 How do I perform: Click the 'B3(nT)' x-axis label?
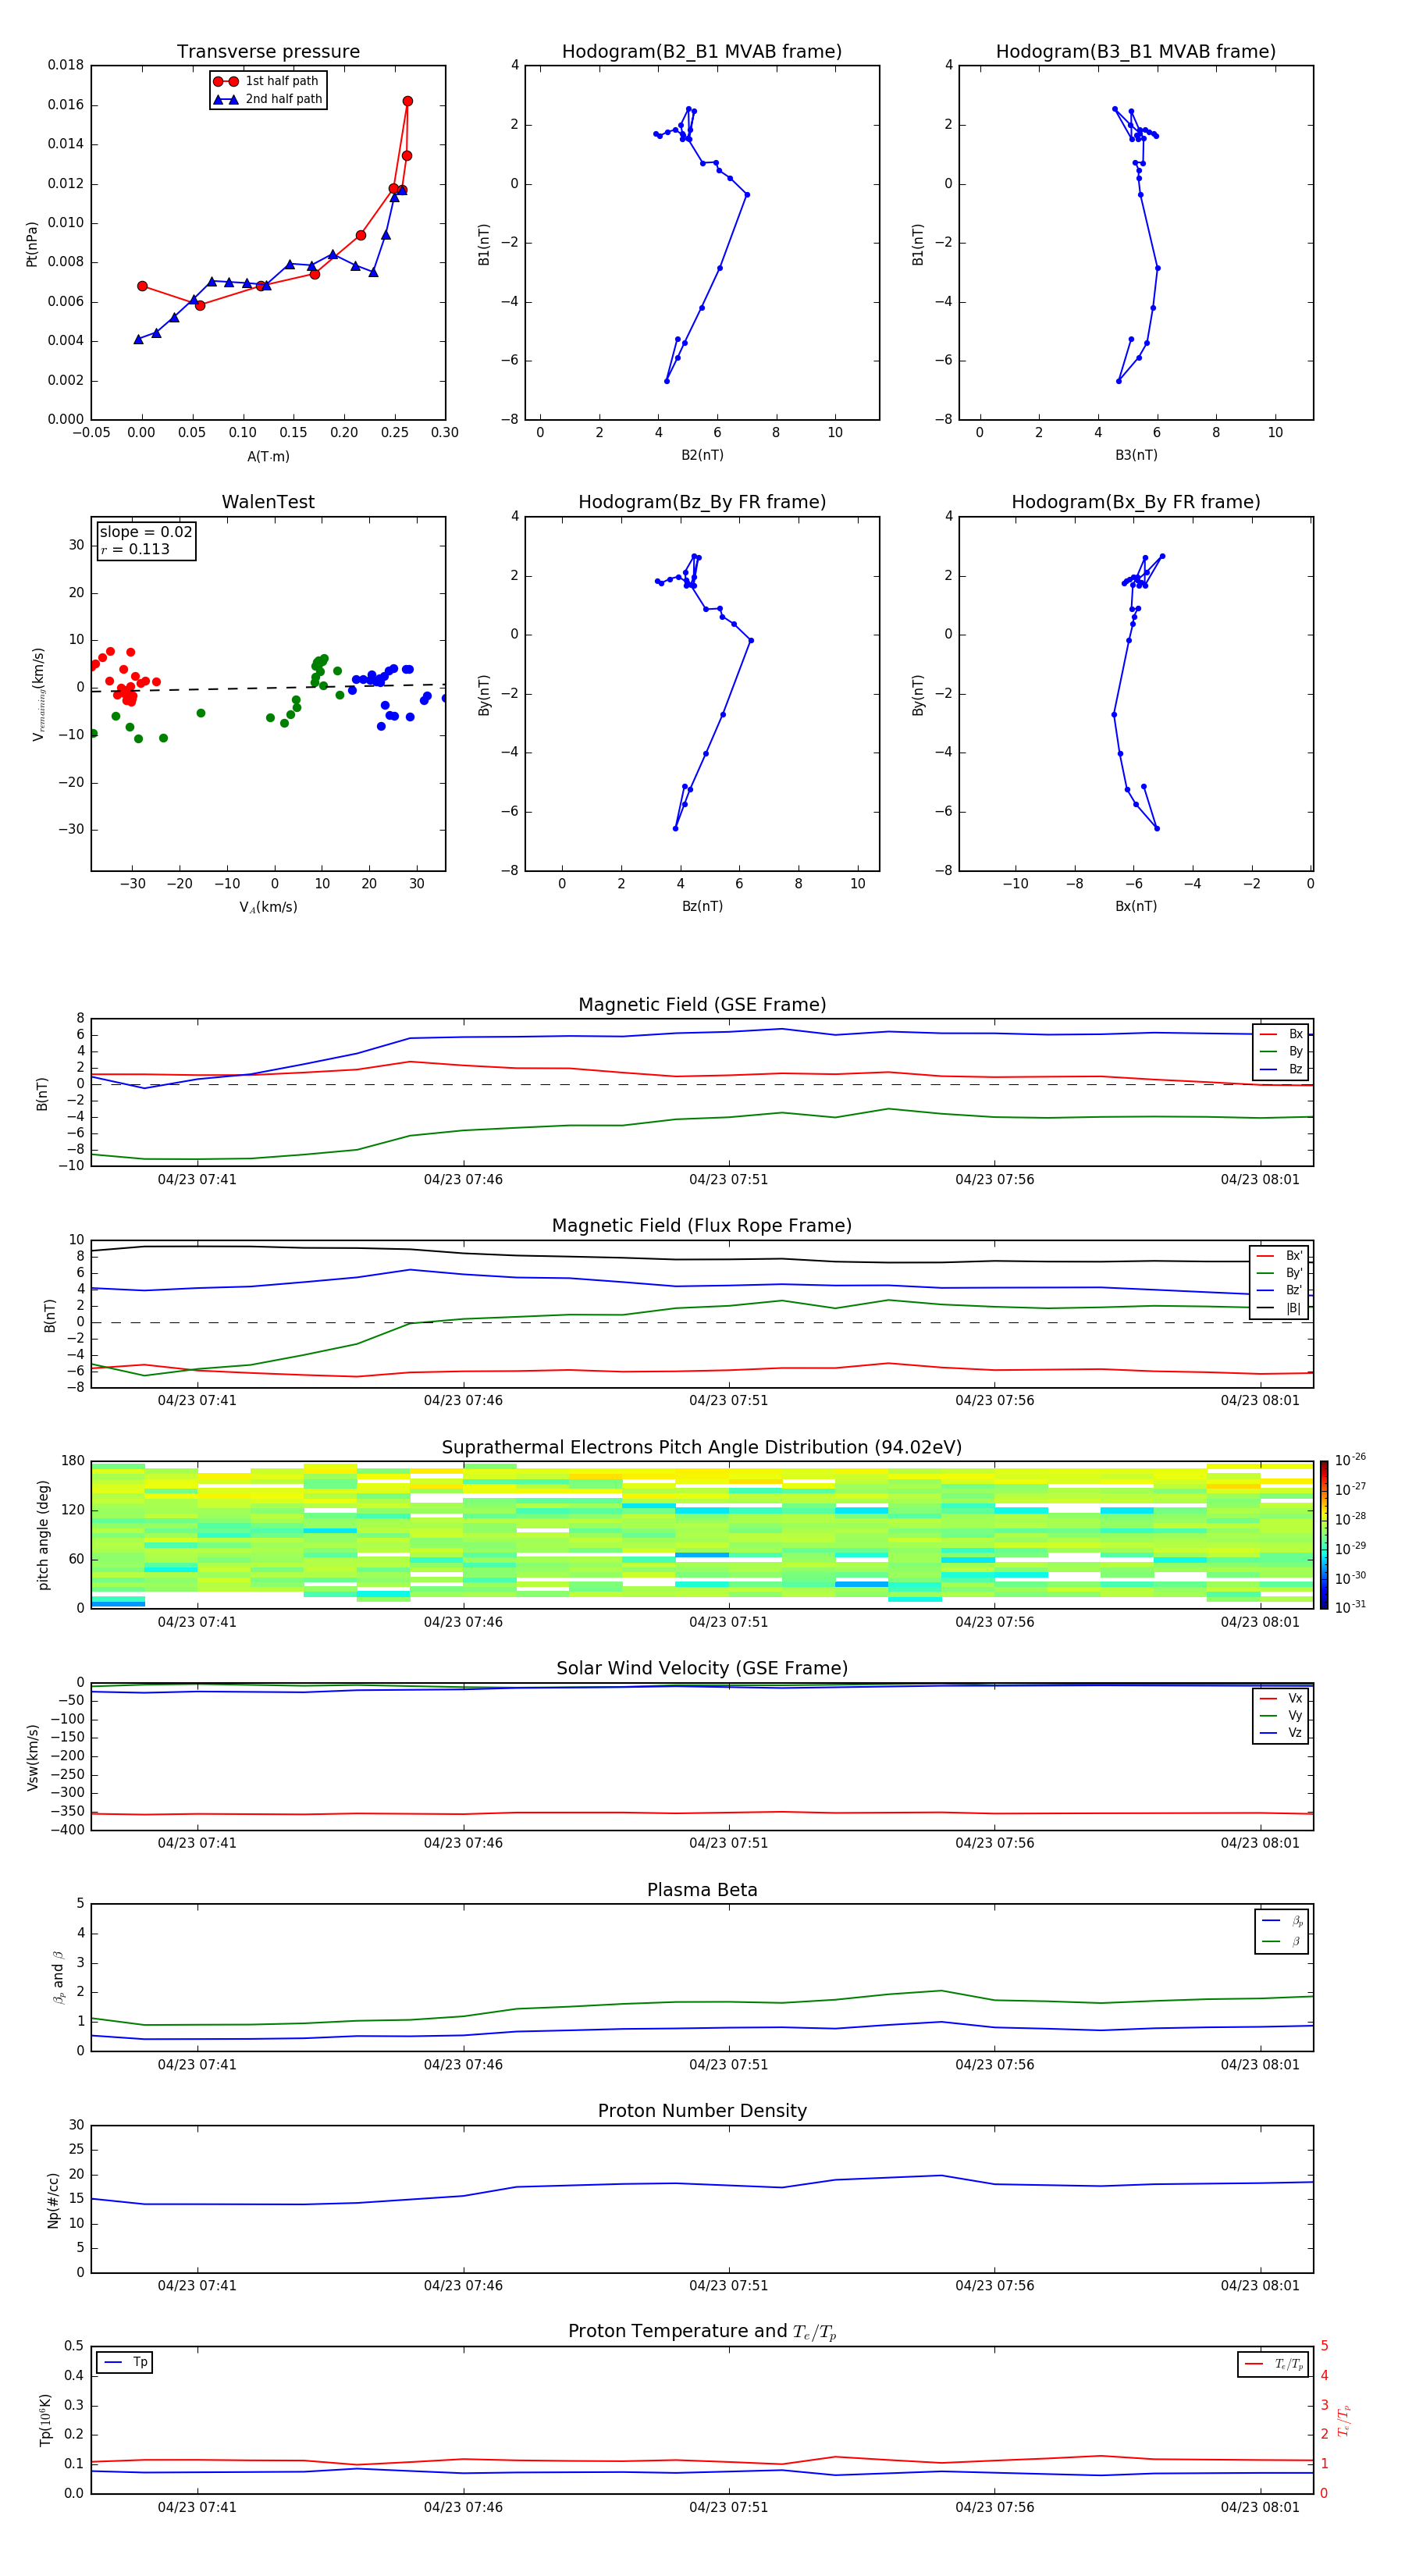tap(1136, 455)
